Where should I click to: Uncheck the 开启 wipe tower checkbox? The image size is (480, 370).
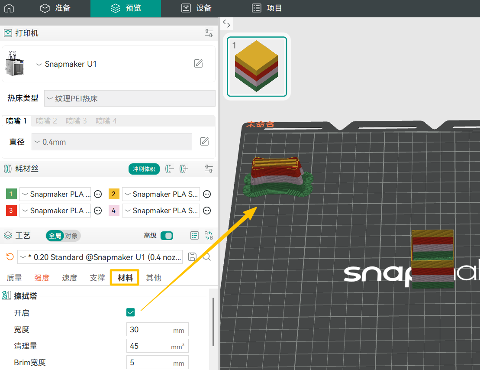130,312
